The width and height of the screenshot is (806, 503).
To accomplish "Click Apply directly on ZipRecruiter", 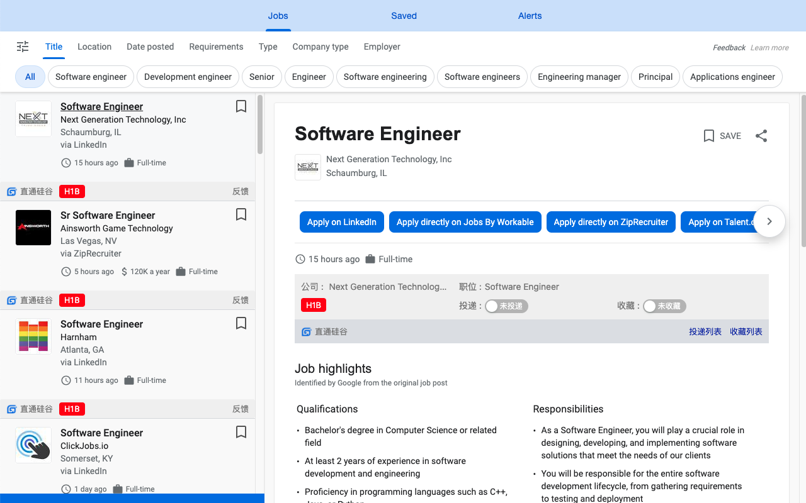I will click(611, 222).
